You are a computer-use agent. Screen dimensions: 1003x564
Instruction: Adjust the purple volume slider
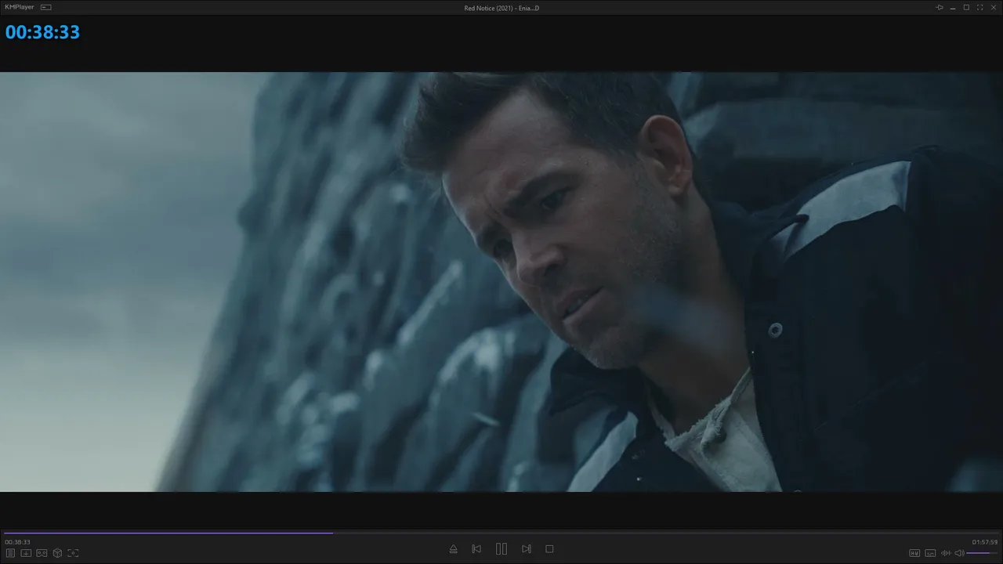click(983, 553)
